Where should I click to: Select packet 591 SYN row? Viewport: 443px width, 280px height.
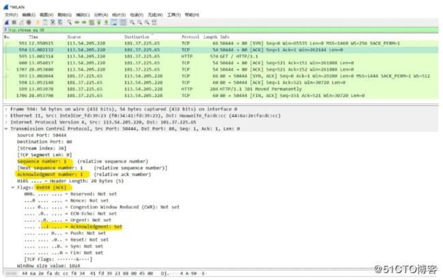pyautogui.click(x=221, y=43)
